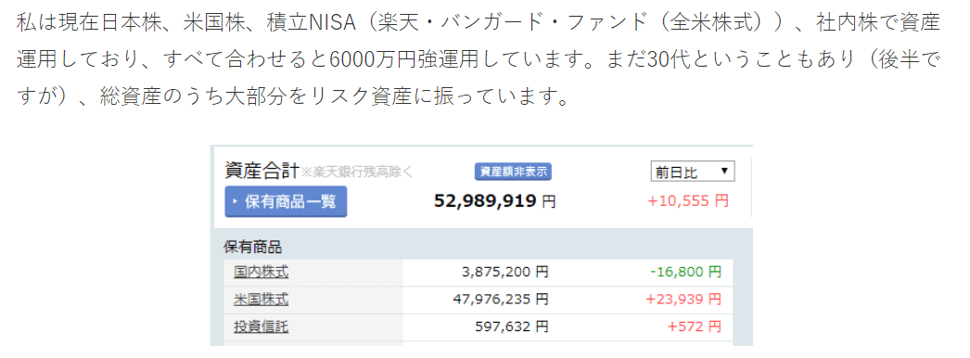Open the 投資信託 link
The image size is (970, 358).
[x=262, y=326]
